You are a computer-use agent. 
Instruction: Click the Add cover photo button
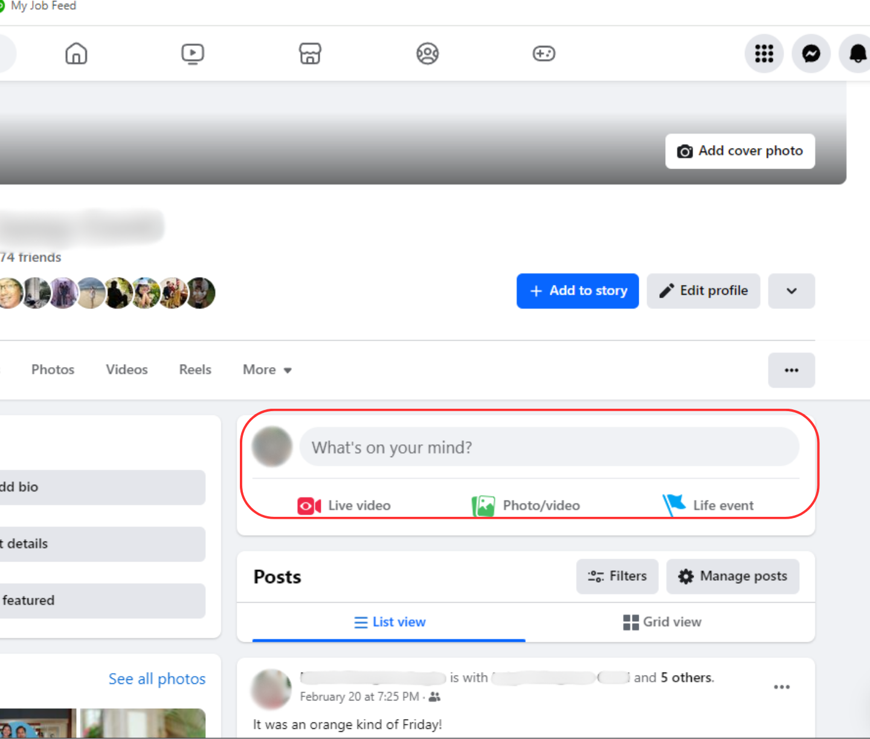click(740, 151)
